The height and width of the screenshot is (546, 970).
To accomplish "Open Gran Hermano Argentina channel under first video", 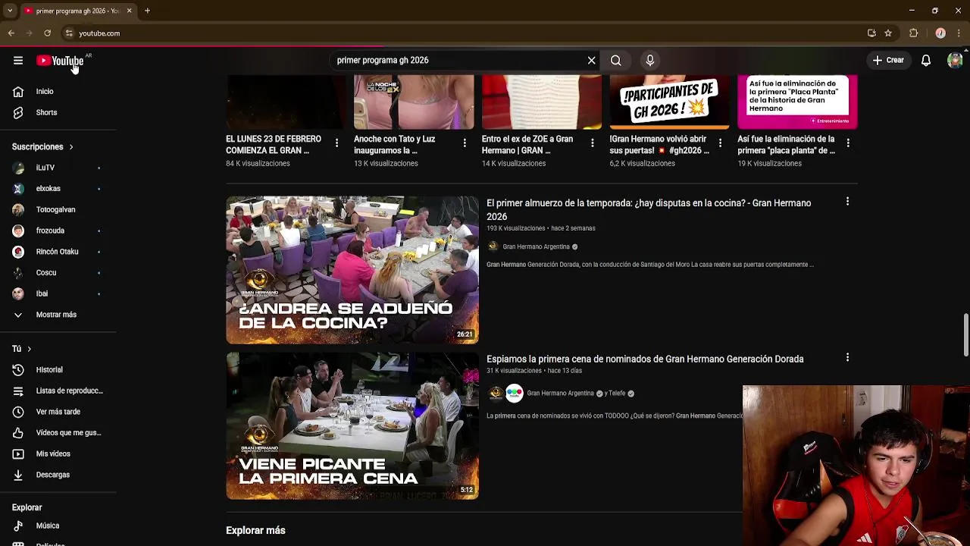I will 536,246.
